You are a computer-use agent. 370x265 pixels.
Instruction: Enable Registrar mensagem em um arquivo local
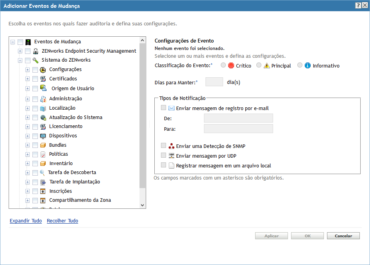coord(163,165)
